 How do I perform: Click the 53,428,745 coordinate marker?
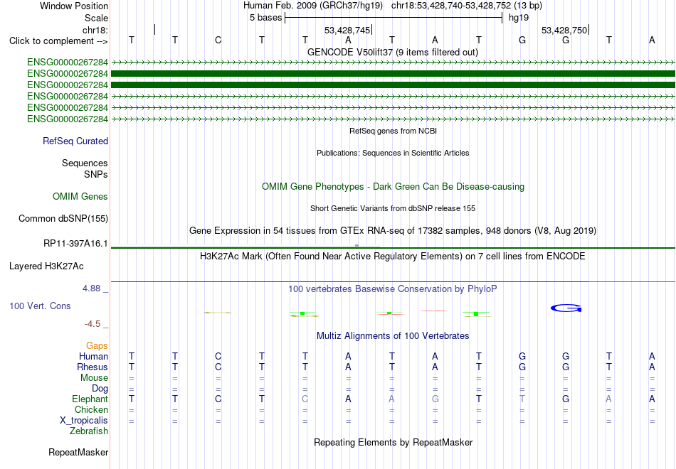click(x=347, y=30)
